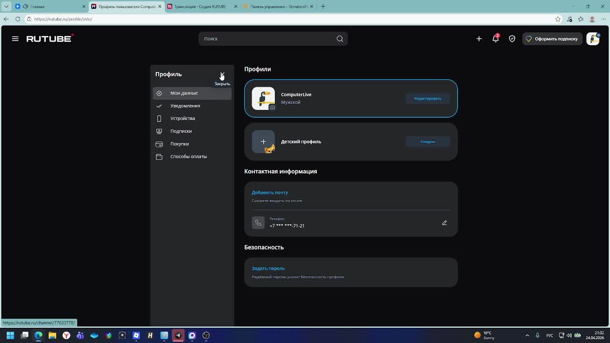Open Покупки in profile menu

pyautogui.click(x=192, y=144)
